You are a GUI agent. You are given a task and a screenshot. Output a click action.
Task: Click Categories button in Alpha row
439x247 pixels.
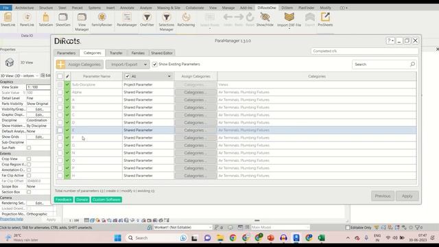pyautogui.click(x=195, y=92)
